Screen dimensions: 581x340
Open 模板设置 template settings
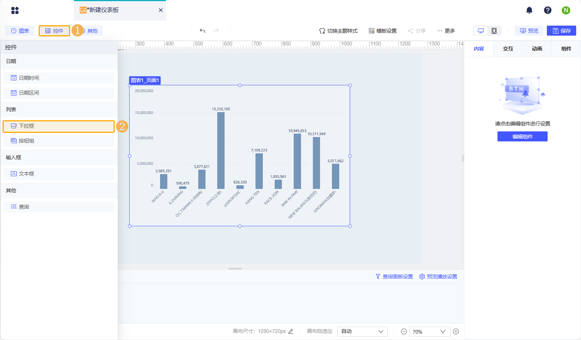tap(383, 31)
